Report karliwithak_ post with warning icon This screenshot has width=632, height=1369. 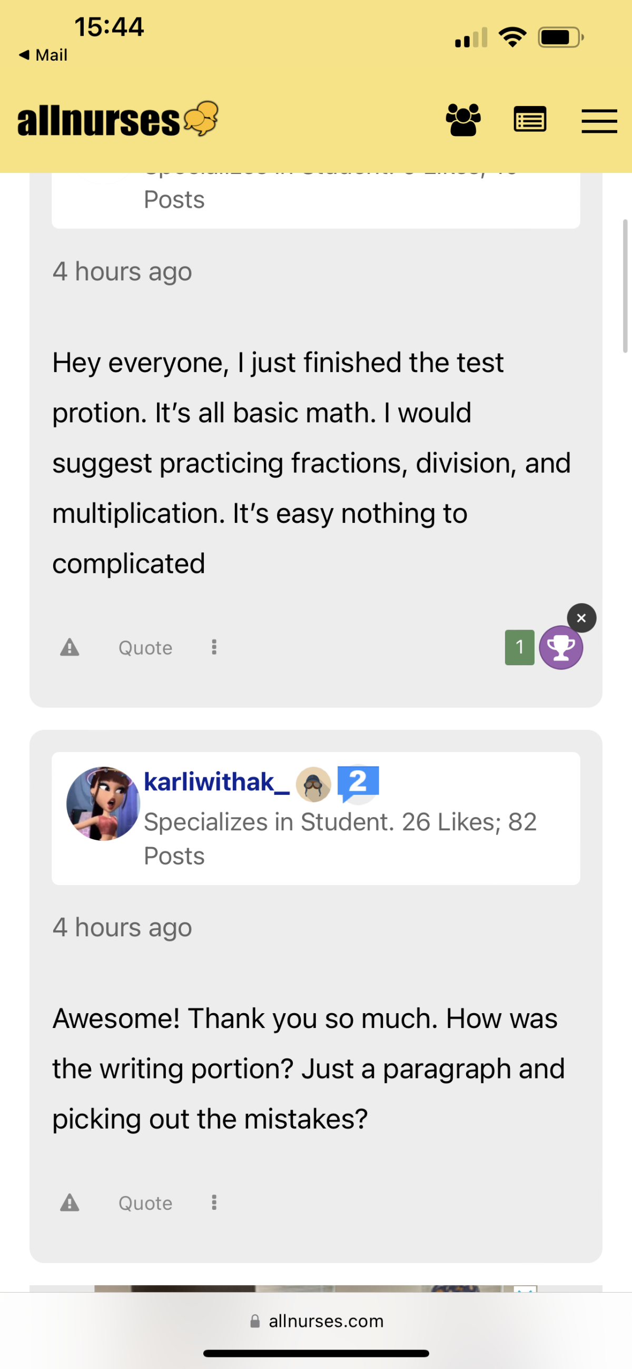pos(70,1202)
